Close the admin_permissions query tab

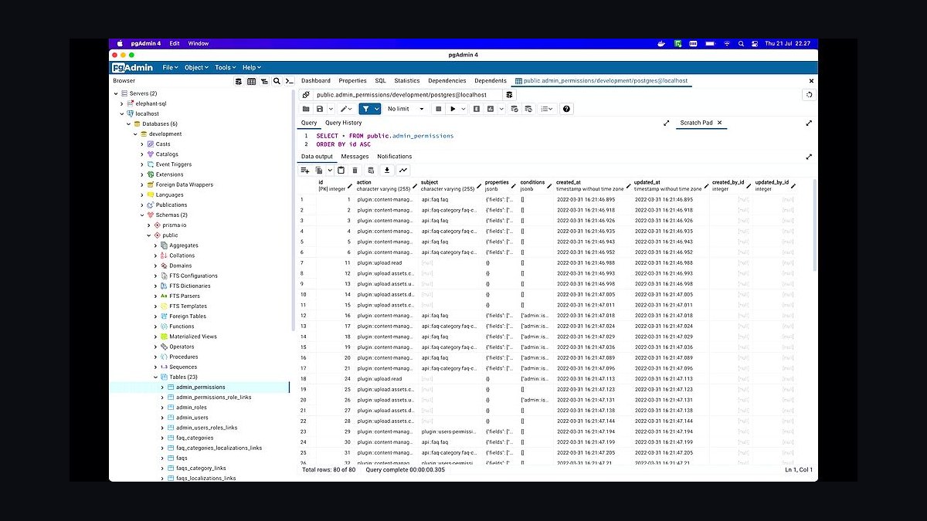[x=811, y=81]
